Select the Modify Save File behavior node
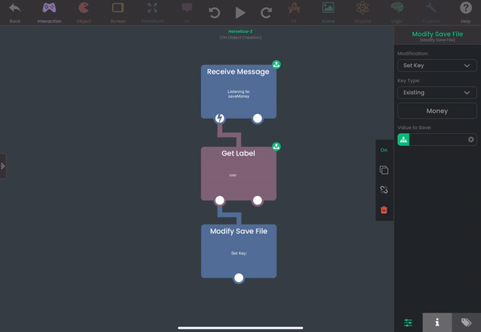The height and width of the screenshot is (332, 481). click(239, 251)
